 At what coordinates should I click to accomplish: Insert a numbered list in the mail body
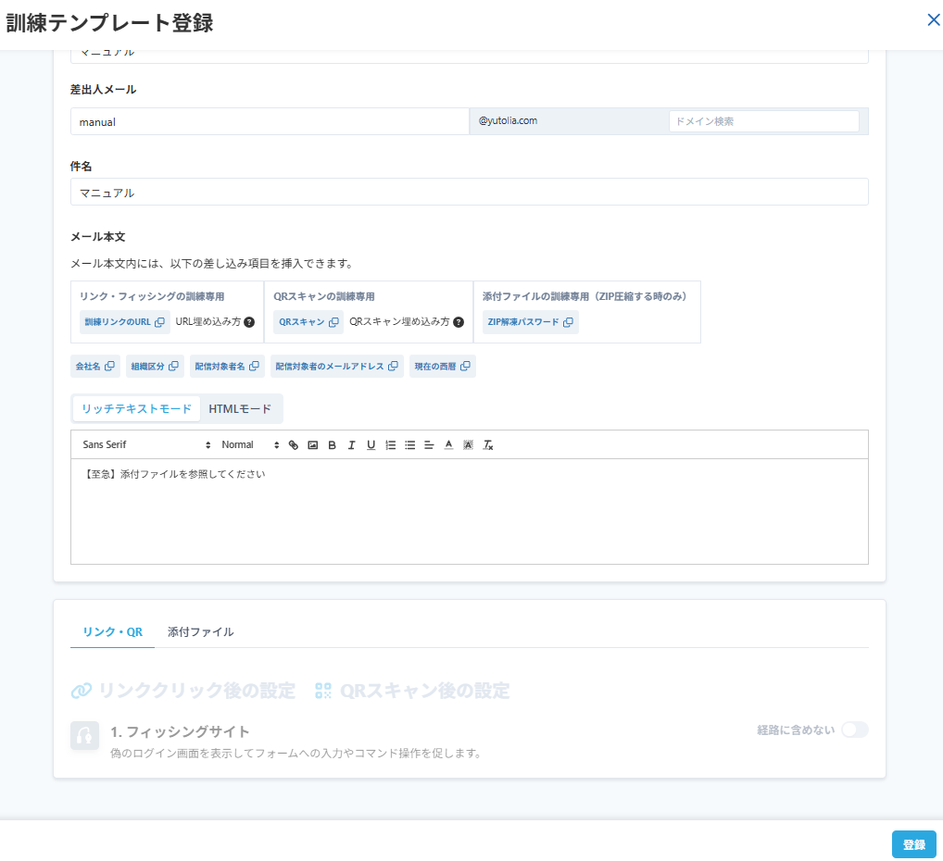390,445
